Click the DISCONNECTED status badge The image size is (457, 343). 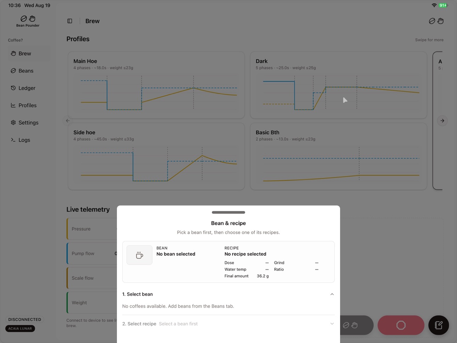tap(25, 319)
